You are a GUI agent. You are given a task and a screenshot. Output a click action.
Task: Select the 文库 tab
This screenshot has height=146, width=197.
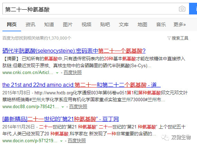[124, 24]
